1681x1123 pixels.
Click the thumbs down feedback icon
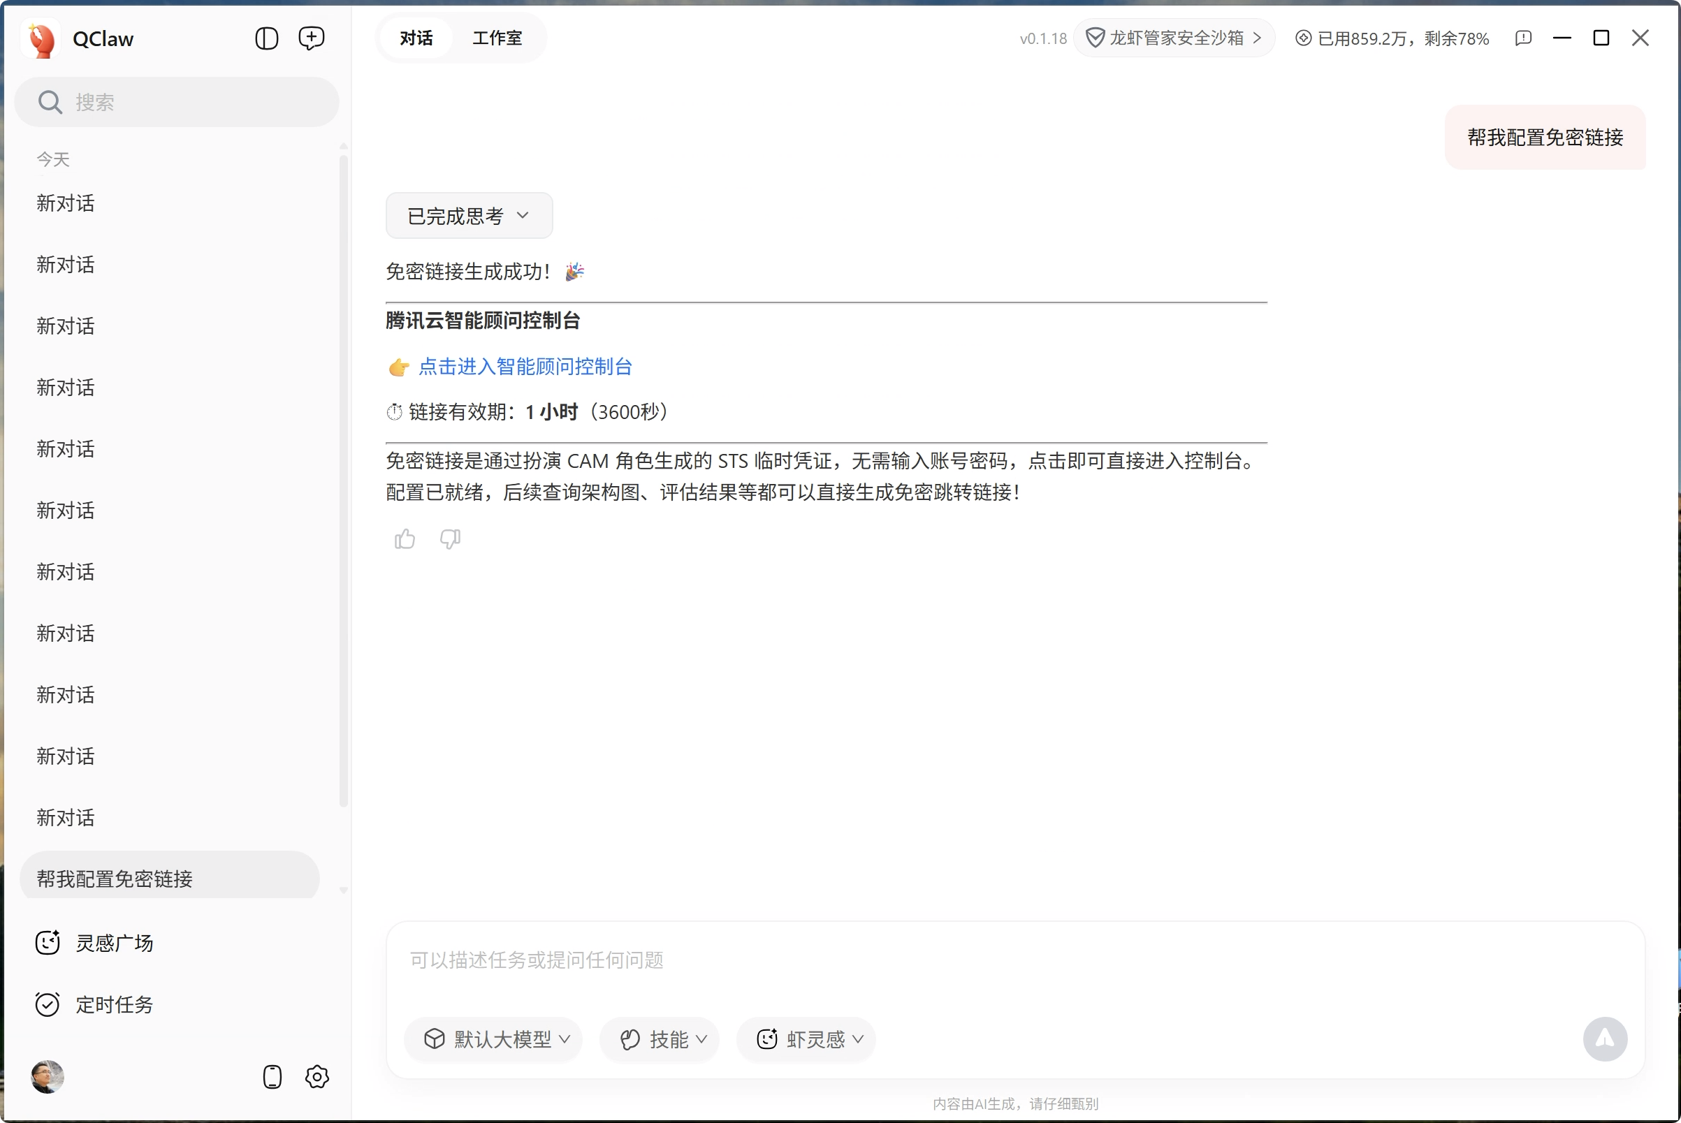(x=450, y=538)
